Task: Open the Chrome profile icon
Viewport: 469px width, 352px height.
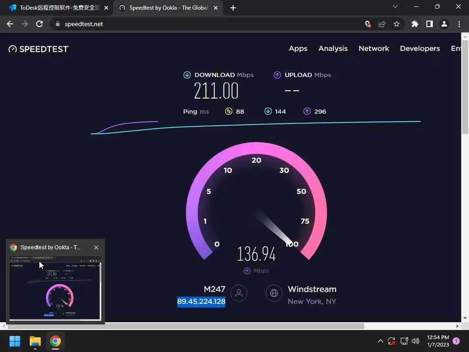Action: click(444, 24)
